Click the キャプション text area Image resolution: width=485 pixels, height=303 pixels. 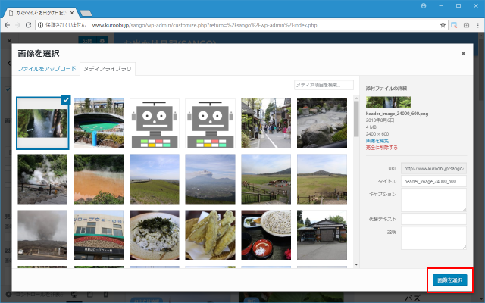433,200
